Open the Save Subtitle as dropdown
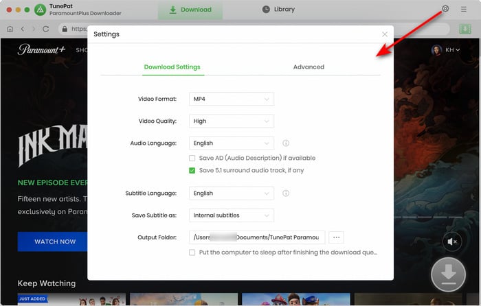481x306 pixels. tap(232, 215)
